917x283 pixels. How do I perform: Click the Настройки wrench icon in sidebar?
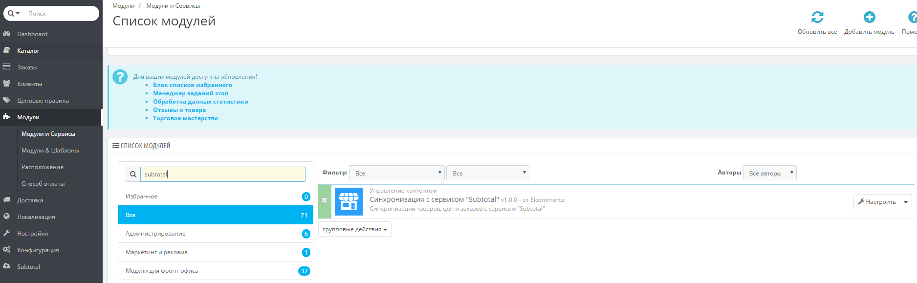(x=7, y=233)
